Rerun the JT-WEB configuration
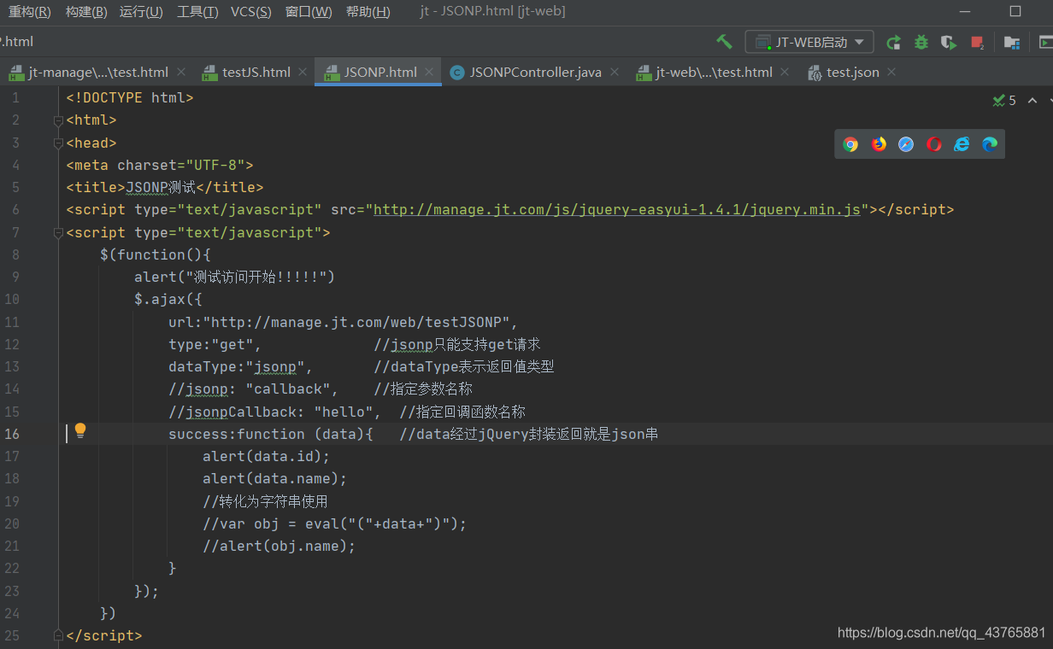This screenshot has width=1053, height=649. click(x=893, y=42)
